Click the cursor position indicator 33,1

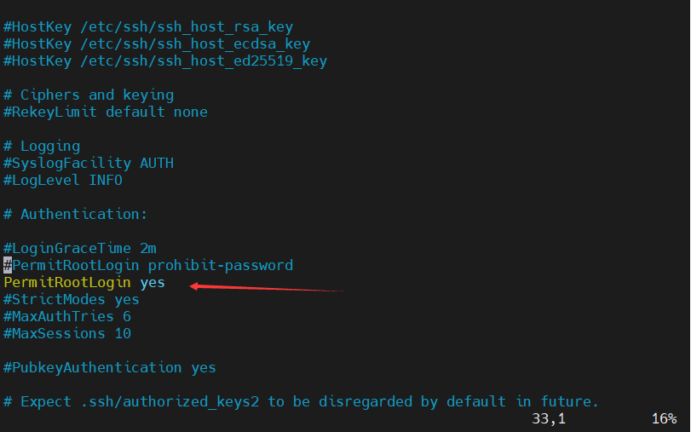coord(549,418)
